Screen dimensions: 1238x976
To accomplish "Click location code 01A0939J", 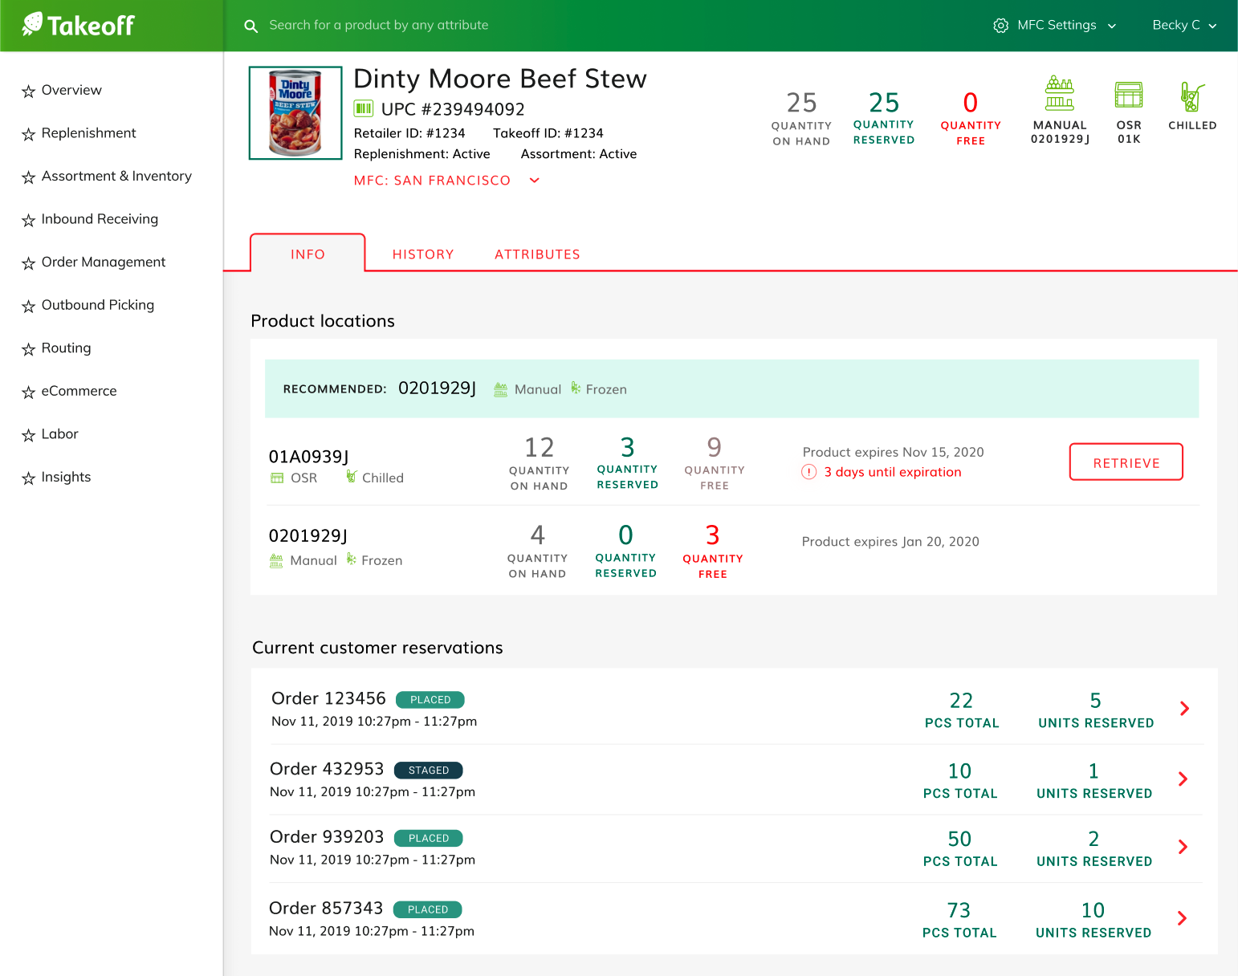I will tap(309, 457).
